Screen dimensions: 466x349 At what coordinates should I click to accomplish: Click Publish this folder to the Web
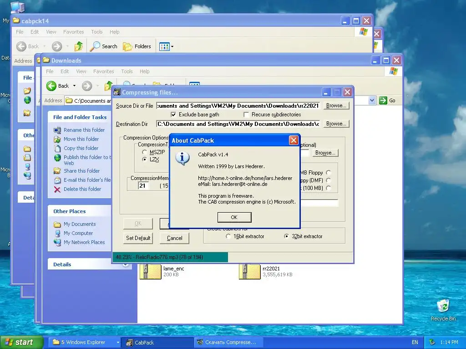pyautogui.click(x=87, y=160)
